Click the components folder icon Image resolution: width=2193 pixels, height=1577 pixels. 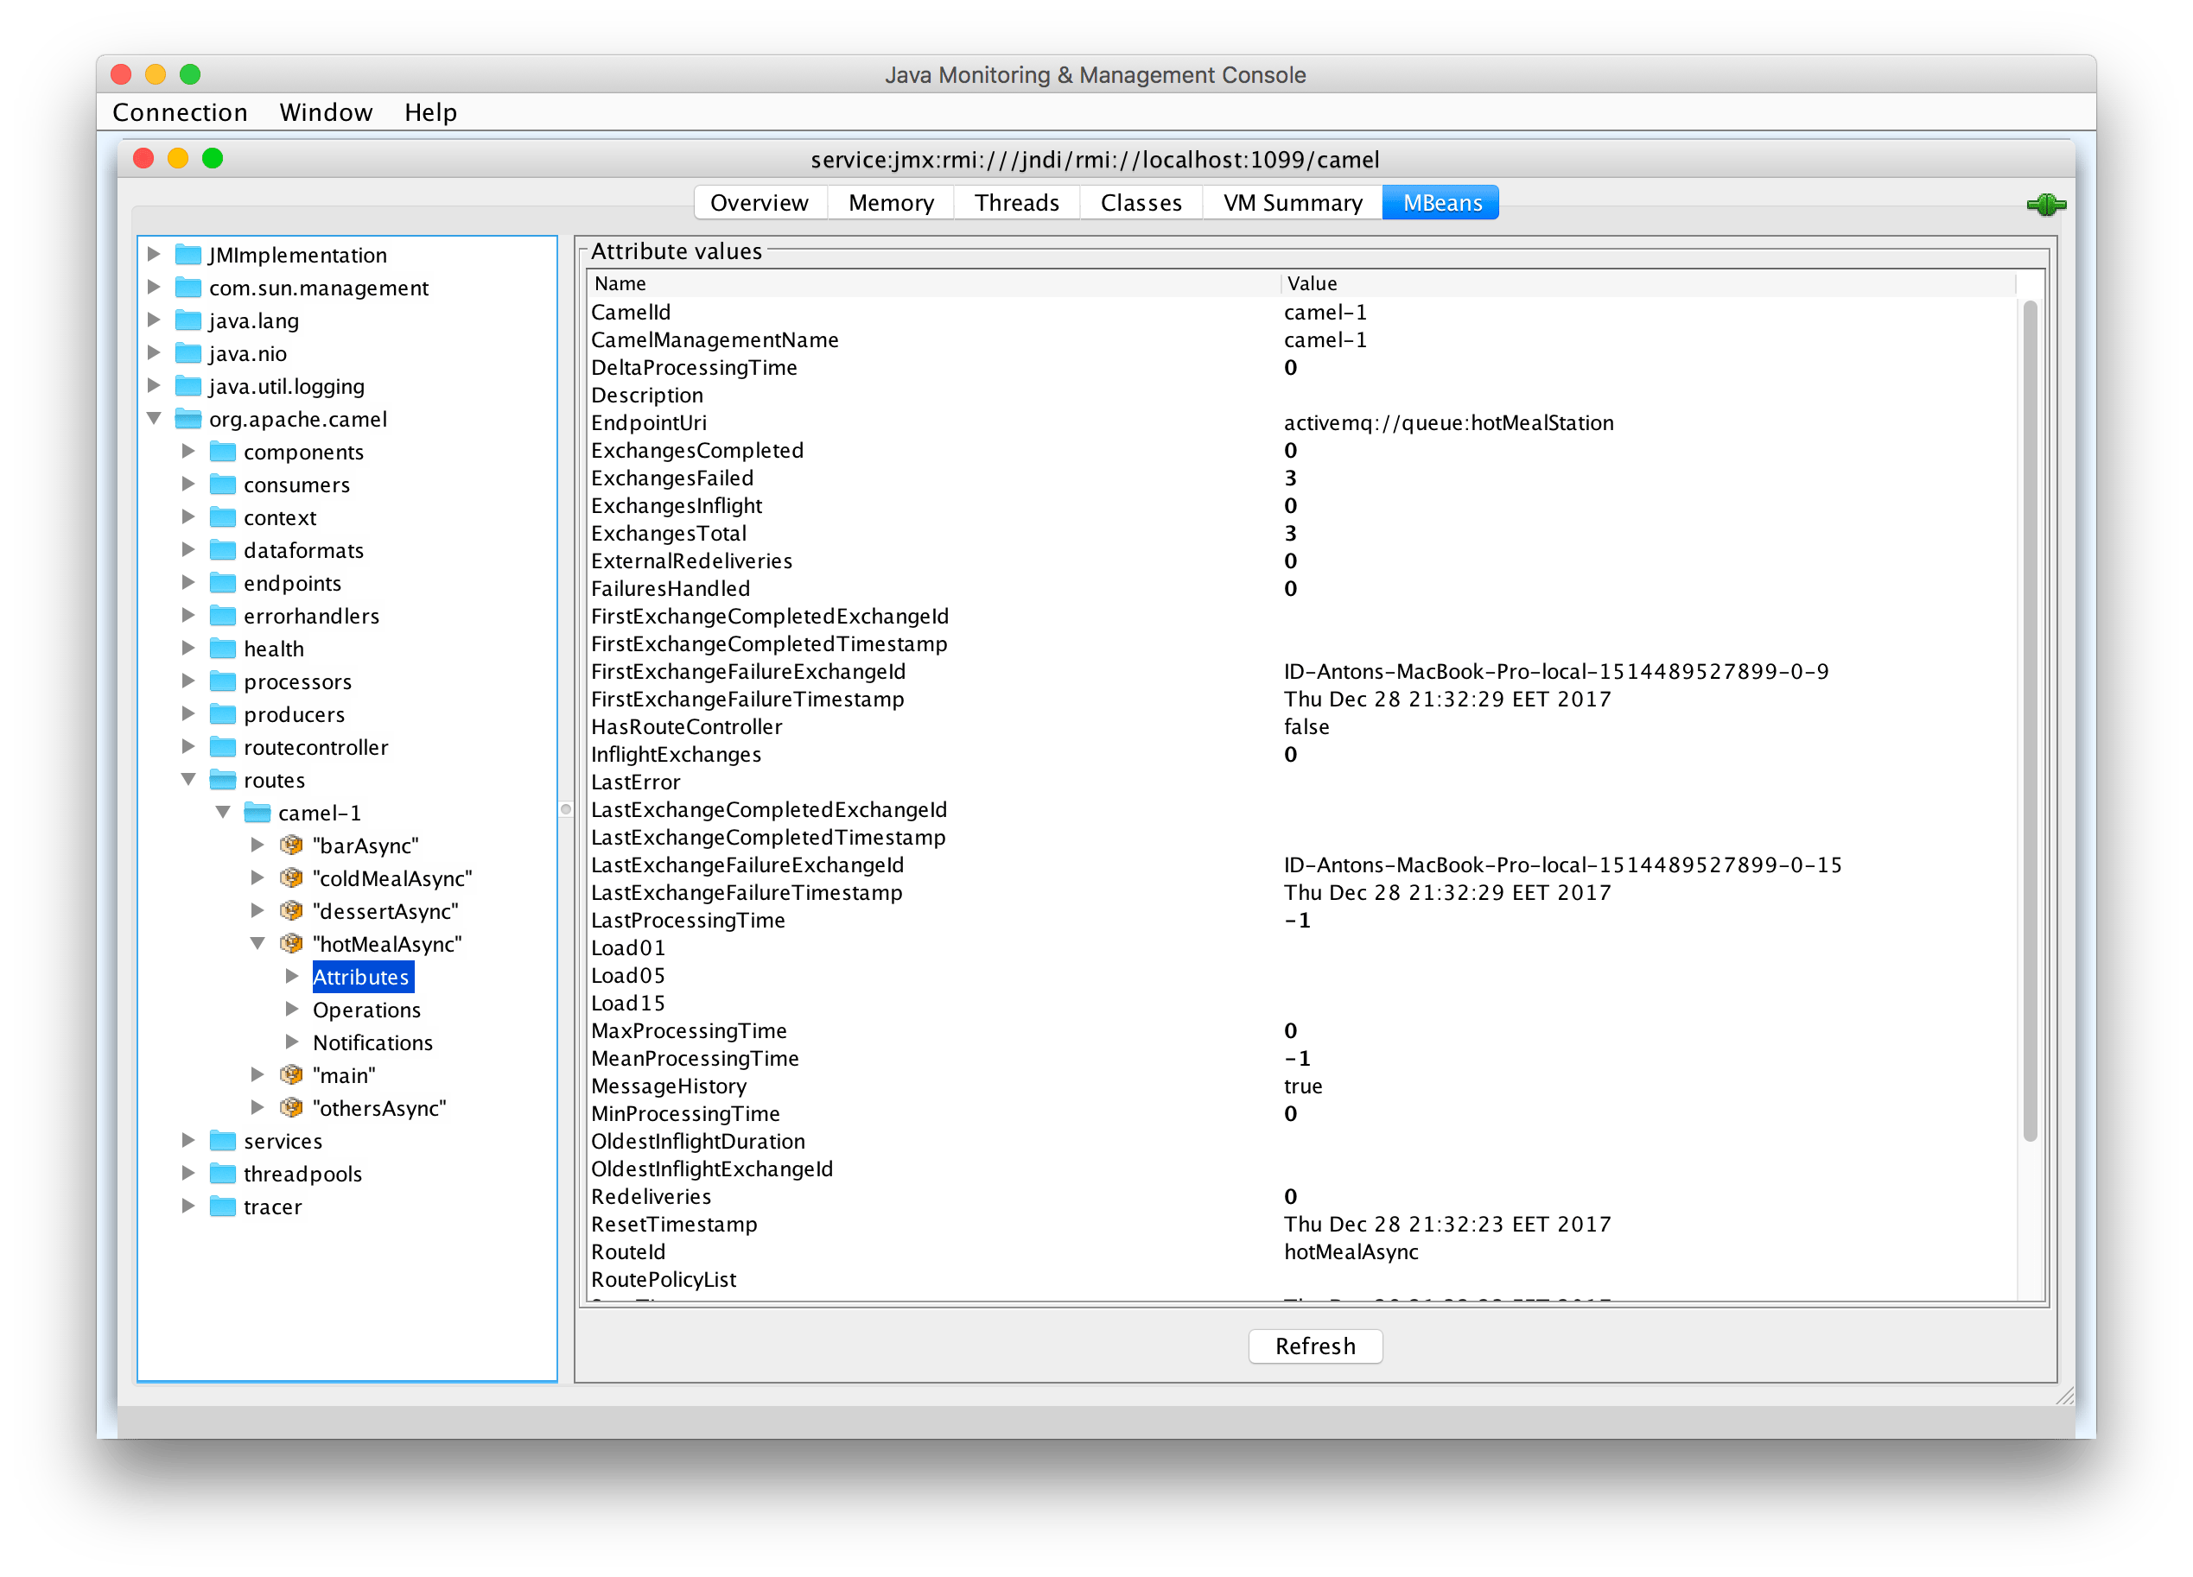point(222,453)
